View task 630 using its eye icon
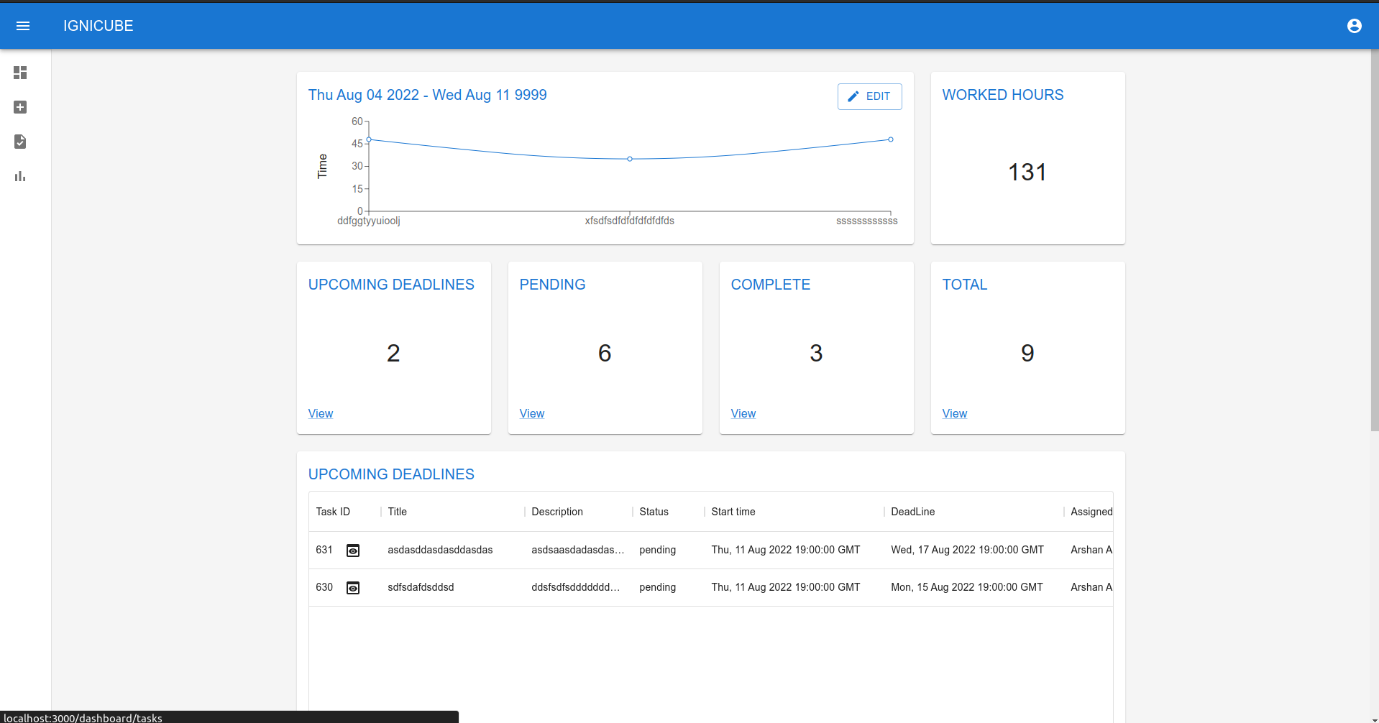This screenshot has width=1379, height=723. click(353, 587)
